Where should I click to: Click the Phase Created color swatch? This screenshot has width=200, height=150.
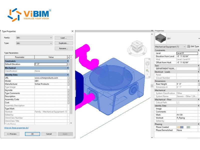pos(180,127)
